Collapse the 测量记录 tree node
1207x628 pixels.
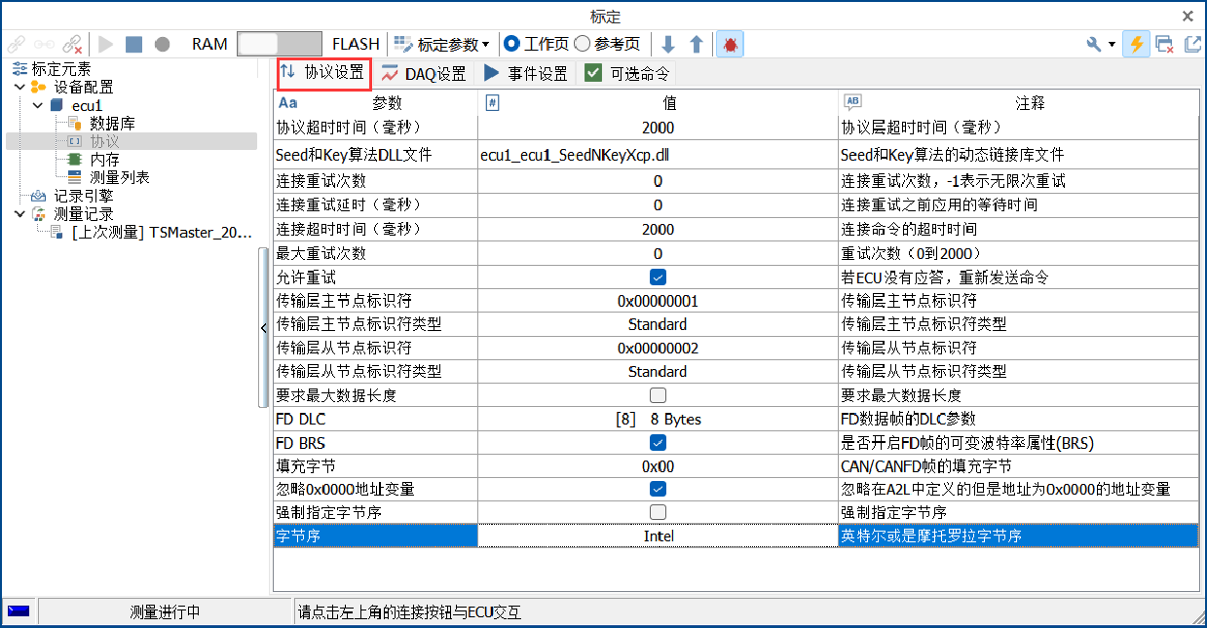(x=20, y=213)
